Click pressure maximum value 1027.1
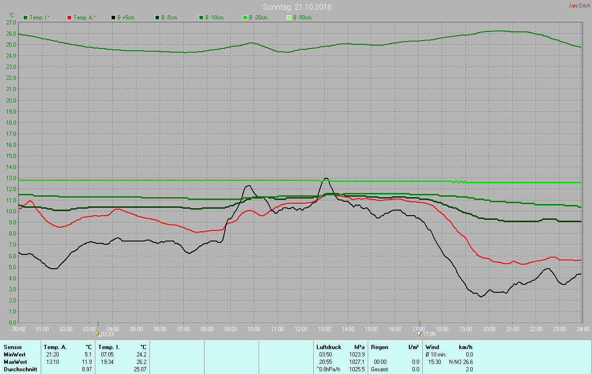The width and height of the screenshot is (592, 374). (x=357, y=362)
